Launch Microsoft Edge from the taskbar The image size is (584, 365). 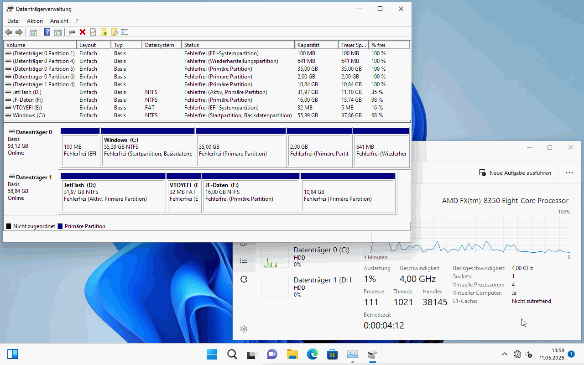pyautogui.click(x=312, y=354)
